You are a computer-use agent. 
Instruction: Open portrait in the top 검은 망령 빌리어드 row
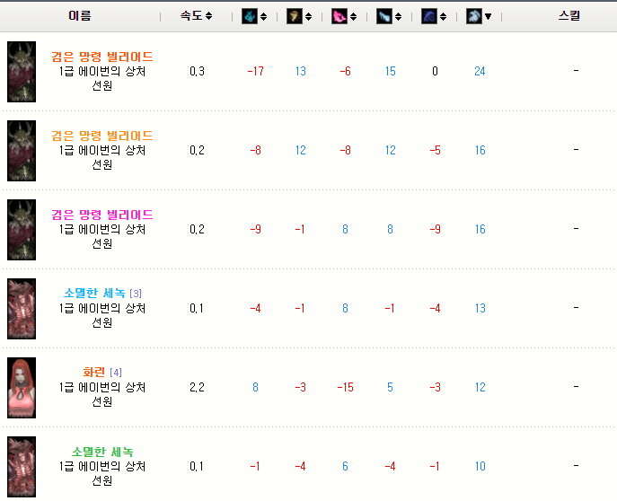(22, 71)
